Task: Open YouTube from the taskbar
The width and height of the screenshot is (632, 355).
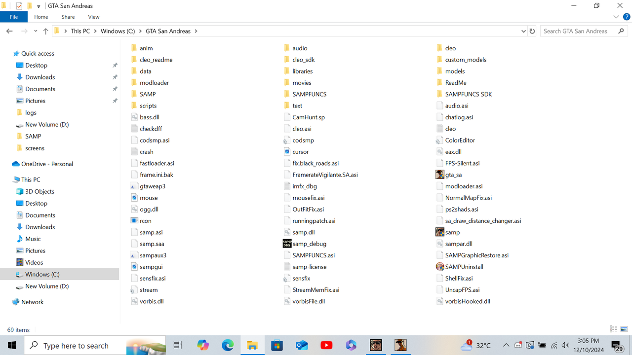Action: tap(326, 345)
